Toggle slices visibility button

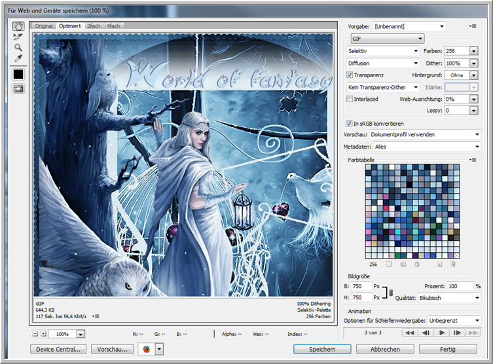[x=18, y=88]
